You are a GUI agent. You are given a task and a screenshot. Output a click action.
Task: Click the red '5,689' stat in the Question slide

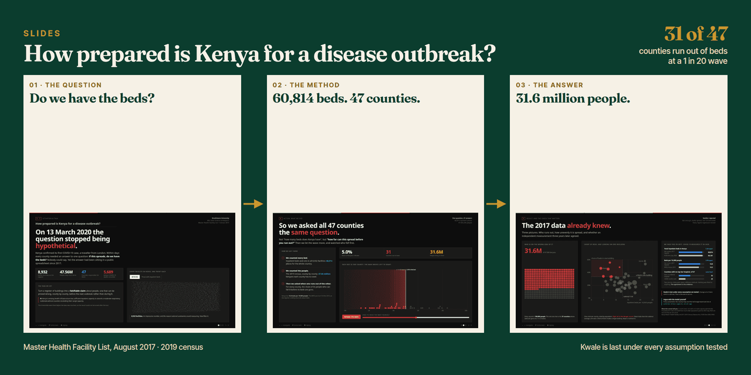[109, 272]
